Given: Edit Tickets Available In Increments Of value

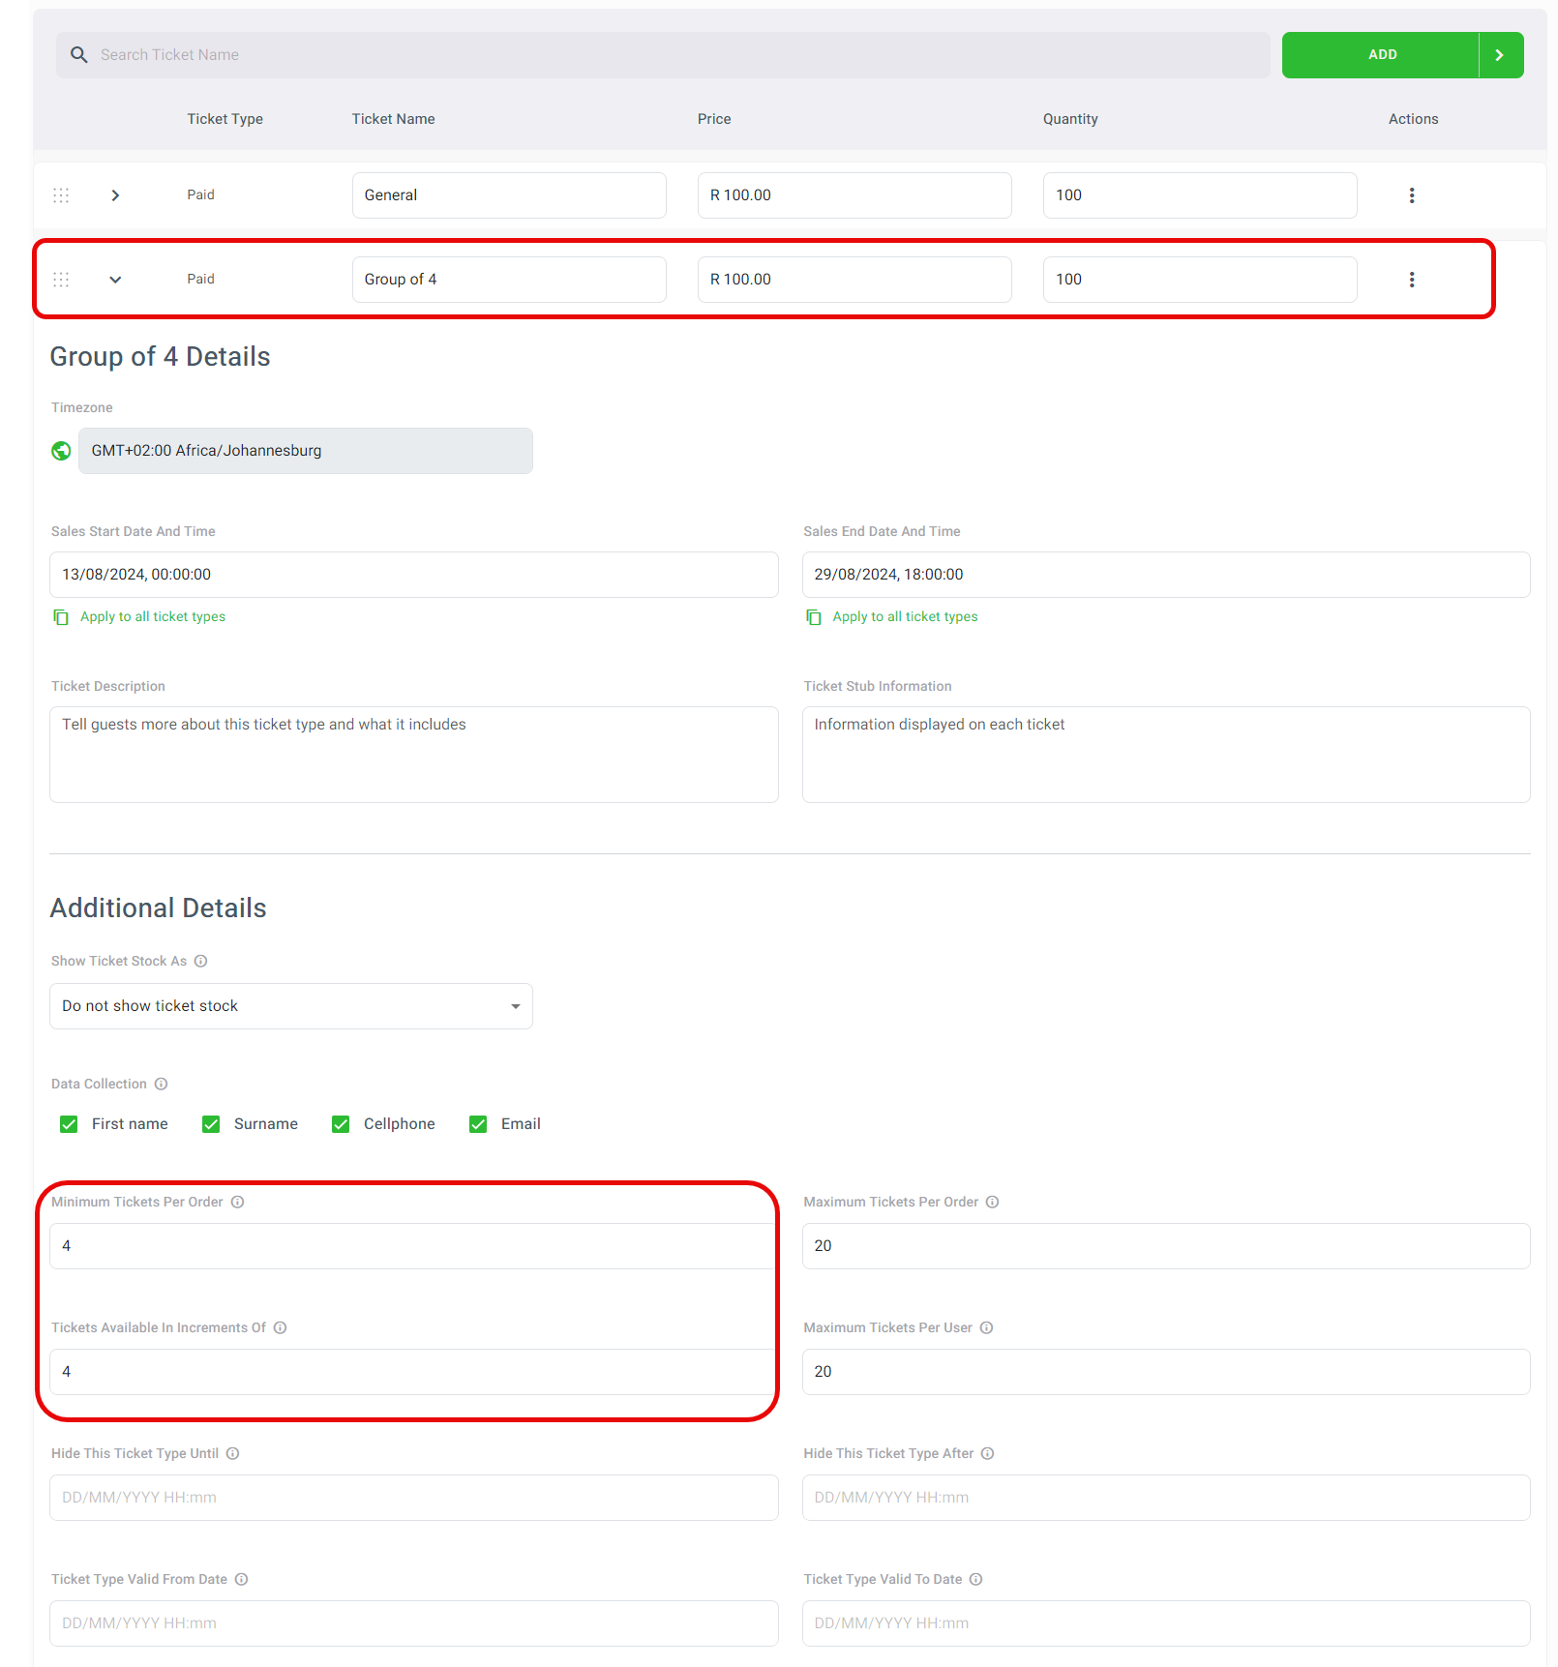Looking at the screenshot, I should click(x=414, y=1372).
